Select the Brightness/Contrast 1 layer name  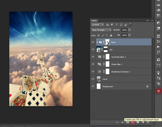coord(121,72)
